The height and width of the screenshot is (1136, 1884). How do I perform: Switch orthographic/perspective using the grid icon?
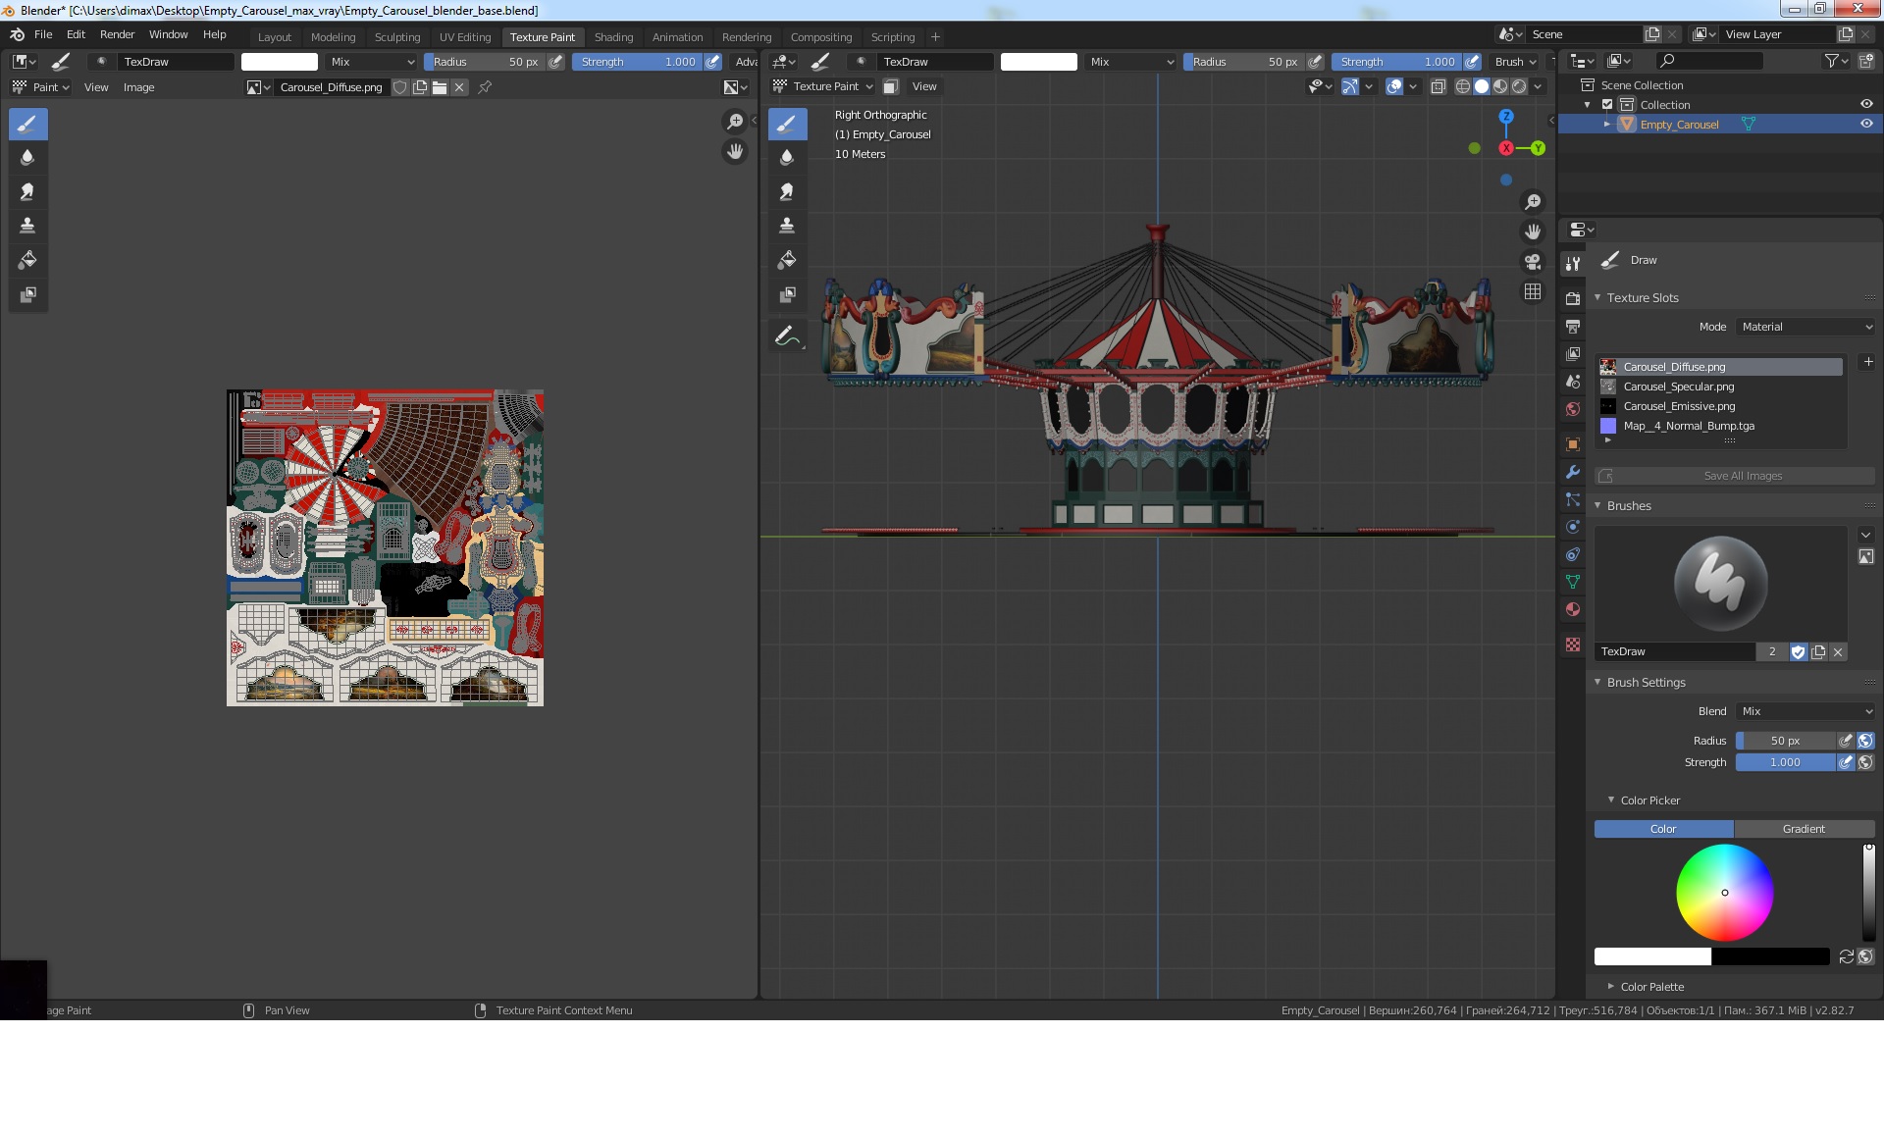coord(1533,292)
